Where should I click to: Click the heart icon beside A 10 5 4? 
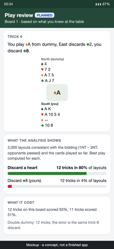tap(42, 114)
